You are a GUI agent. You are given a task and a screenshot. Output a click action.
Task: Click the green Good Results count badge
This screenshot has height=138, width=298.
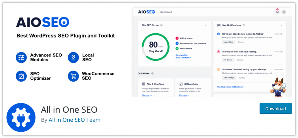coord(177,49)
